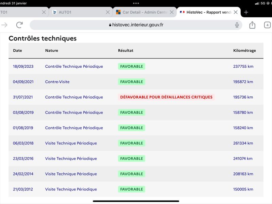Click FAVORABLE badge on the 21/03/2012 row
The image size is (272, 204).
click(x=132, y=189)
